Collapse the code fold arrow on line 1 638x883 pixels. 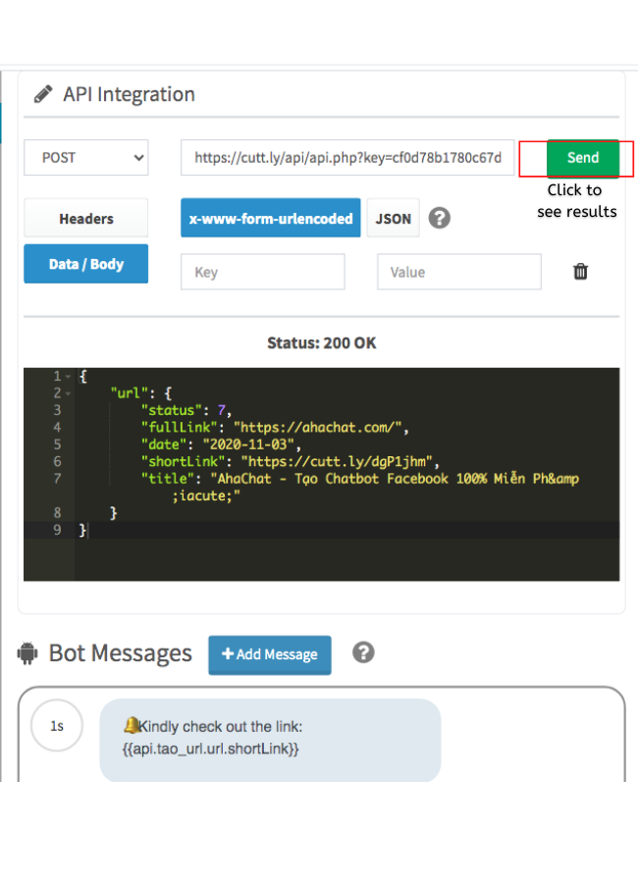point(68,376)
